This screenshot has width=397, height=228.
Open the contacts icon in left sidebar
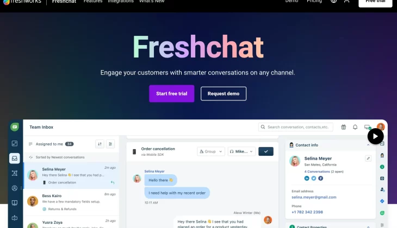pos(15,188)
